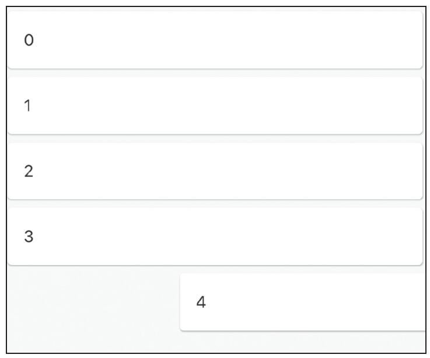
Task: Click the number 4 text
Action: [x=201, y=303]
